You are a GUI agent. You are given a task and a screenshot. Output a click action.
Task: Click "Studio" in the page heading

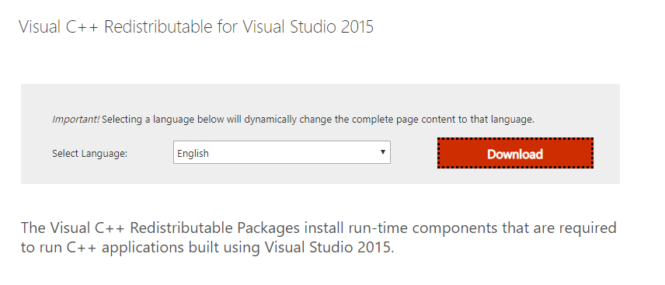tap(312, 26)
